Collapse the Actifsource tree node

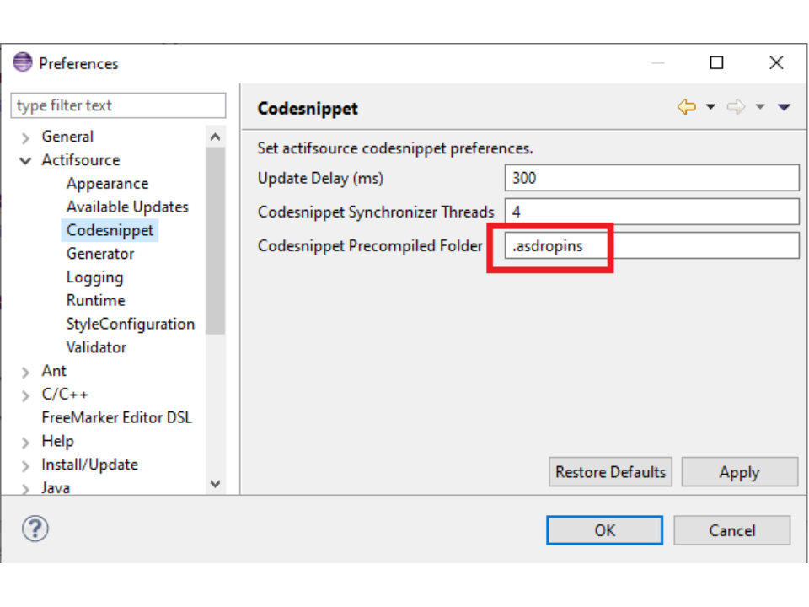click(x=26, y=160)
